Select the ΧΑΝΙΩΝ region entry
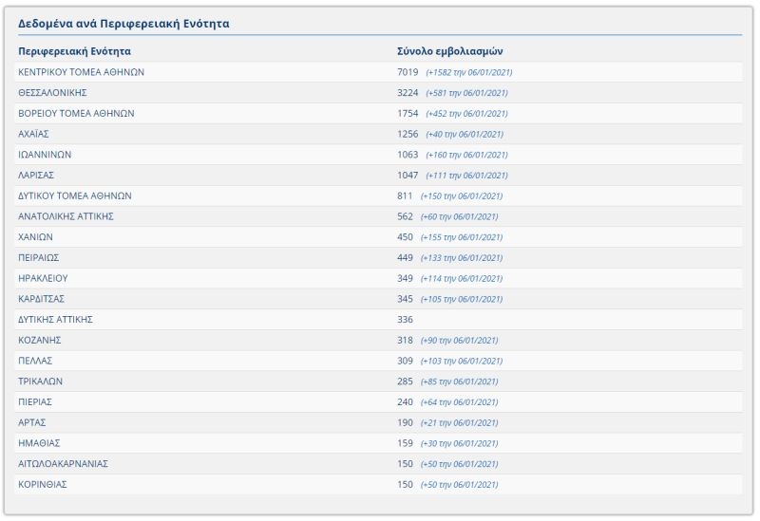 35,237
